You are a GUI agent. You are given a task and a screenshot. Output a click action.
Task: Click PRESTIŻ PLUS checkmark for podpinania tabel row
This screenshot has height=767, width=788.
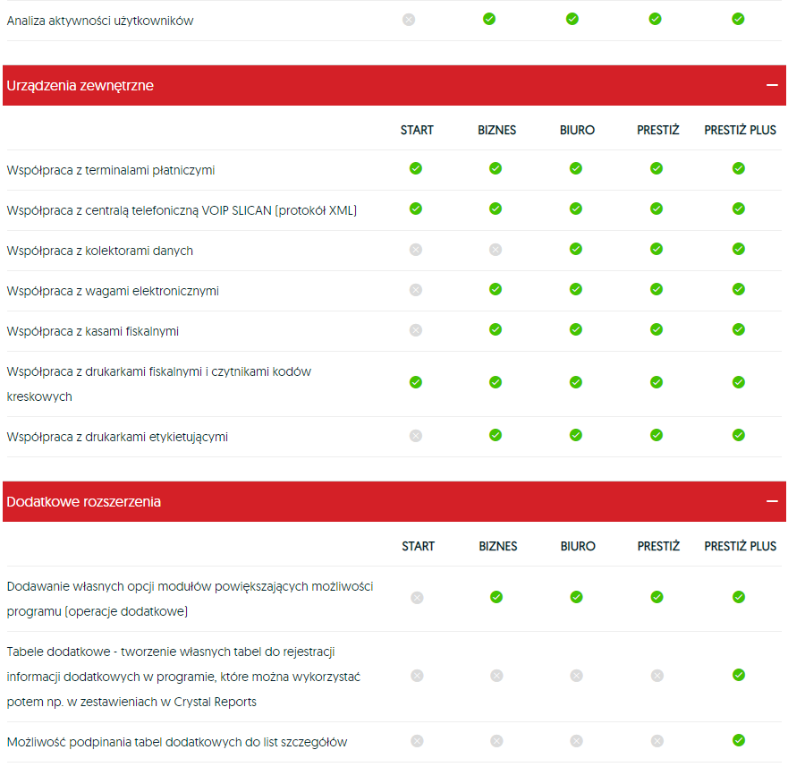pos(738,740)
